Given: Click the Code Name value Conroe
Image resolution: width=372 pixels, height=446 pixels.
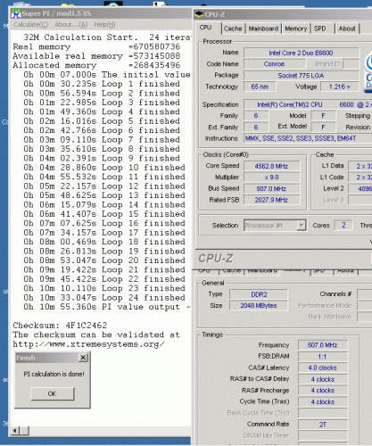Looking at the screenshot, I should click(274, 64).
